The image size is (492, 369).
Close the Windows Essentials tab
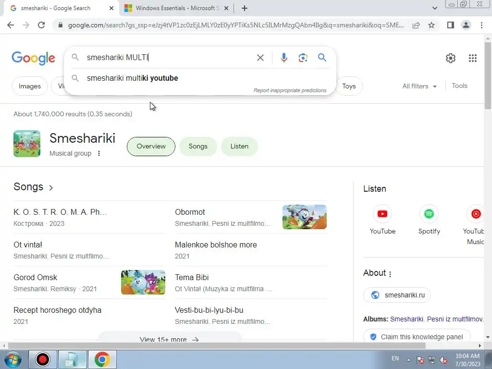pos(226,8)
